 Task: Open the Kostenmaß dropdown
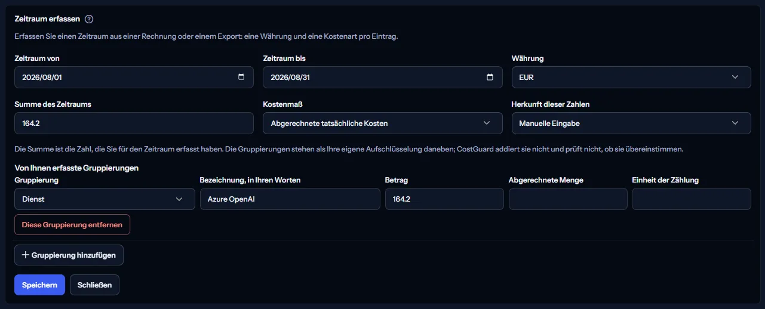383,123
